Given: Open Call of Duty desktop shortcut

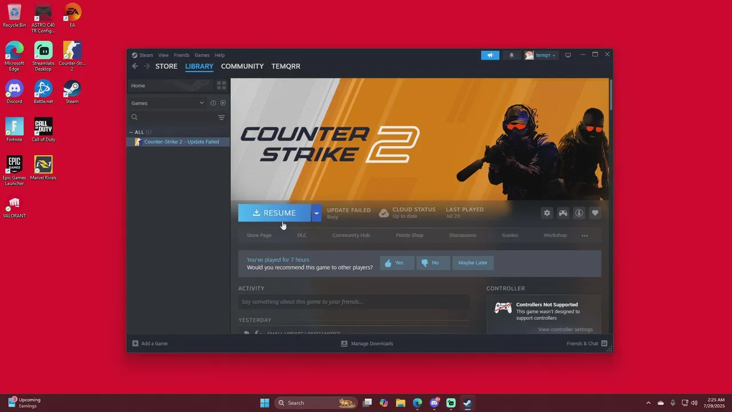Looking at the screenshot, I should coord(43,130).
